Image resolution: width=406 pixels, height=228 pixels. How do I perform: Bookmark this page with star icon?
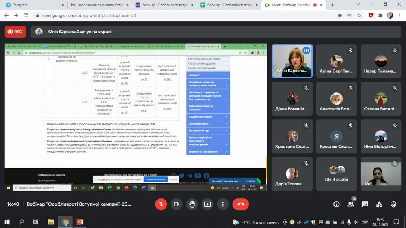click(x=359, y=15)
